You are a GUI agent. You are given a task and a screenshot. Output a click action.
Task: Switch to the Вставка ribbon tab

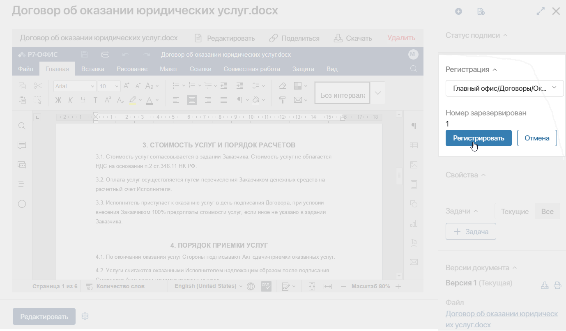[x=93, y=69]
